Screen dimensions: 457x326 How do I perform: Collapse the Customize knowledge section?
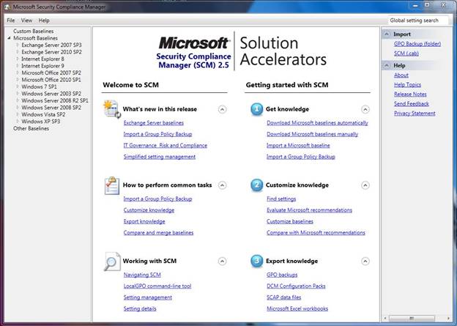365,185
